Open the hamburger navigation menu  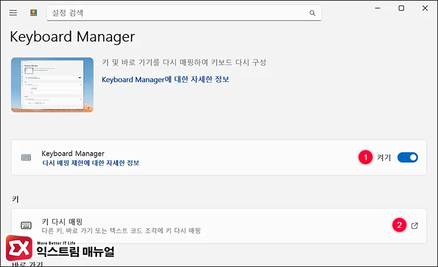13,13
